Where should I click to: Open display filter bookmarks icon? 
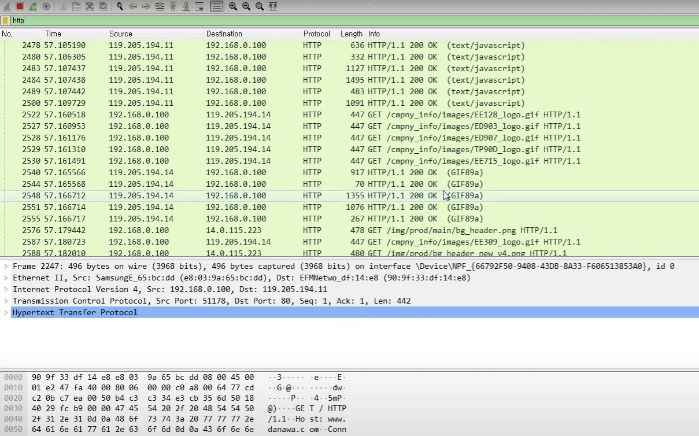coord(6,21)
